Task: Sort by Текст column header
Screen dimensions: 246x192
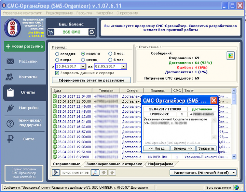Action: 207,90
